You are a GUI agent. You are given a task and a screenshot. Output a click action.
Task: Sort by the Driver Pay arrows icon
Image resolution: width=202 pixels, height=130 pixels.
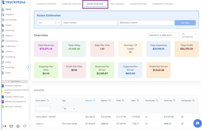174,101
